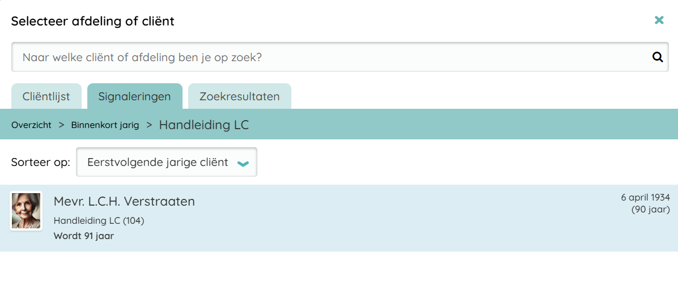Click the Wordt 91 jaar notice
This screenshot has width=678, height=281.
tap(83, 236)
